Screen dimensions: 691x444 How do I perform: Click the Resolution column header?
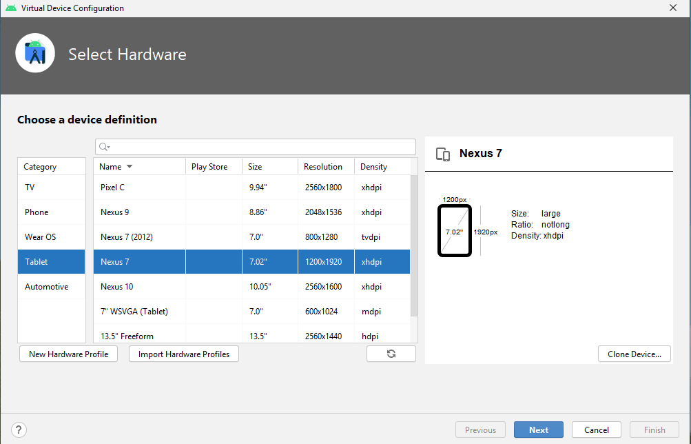[326, 167]
